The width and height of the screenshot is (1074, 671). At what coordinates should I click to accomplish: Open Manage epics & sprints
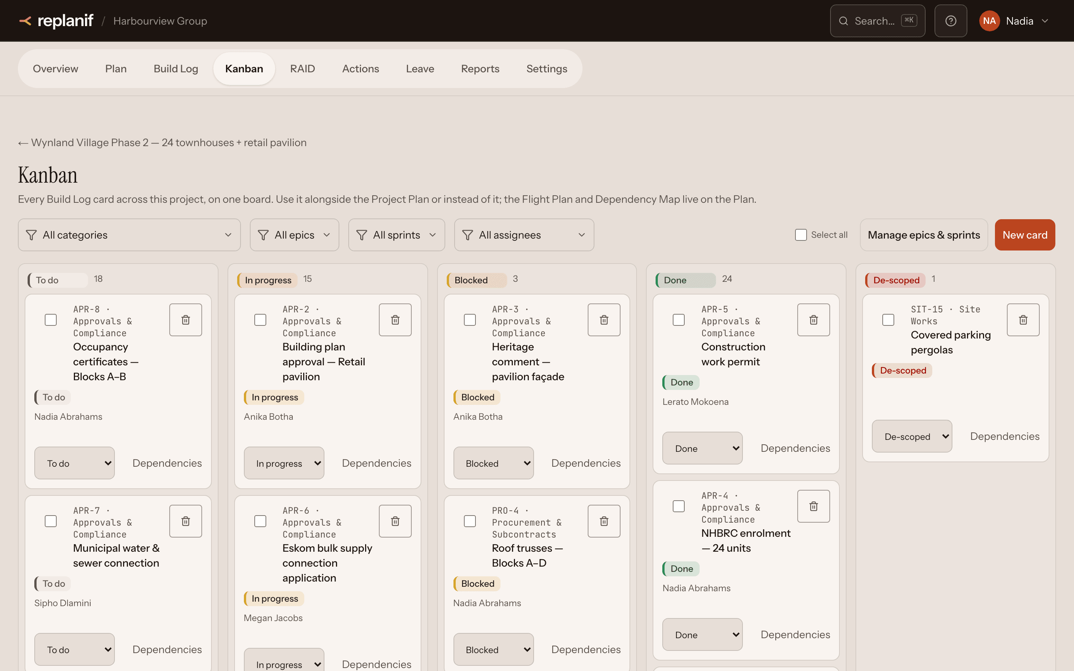point(924,235)
